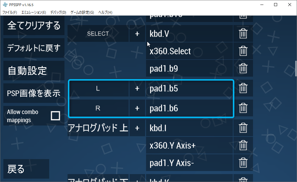Click PSP画像を表示

[x=32, y=93]
